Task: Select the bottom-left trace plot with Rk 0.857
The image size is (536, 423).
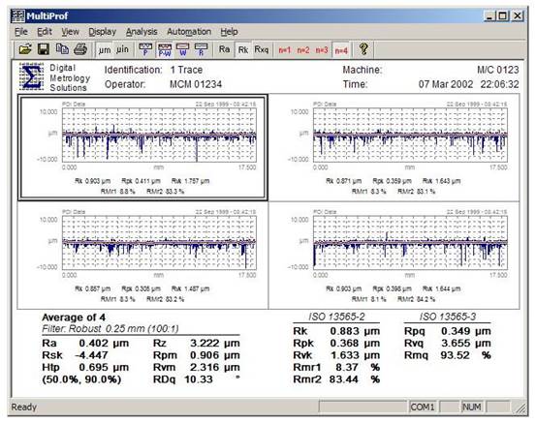Action: pos(142,256)
